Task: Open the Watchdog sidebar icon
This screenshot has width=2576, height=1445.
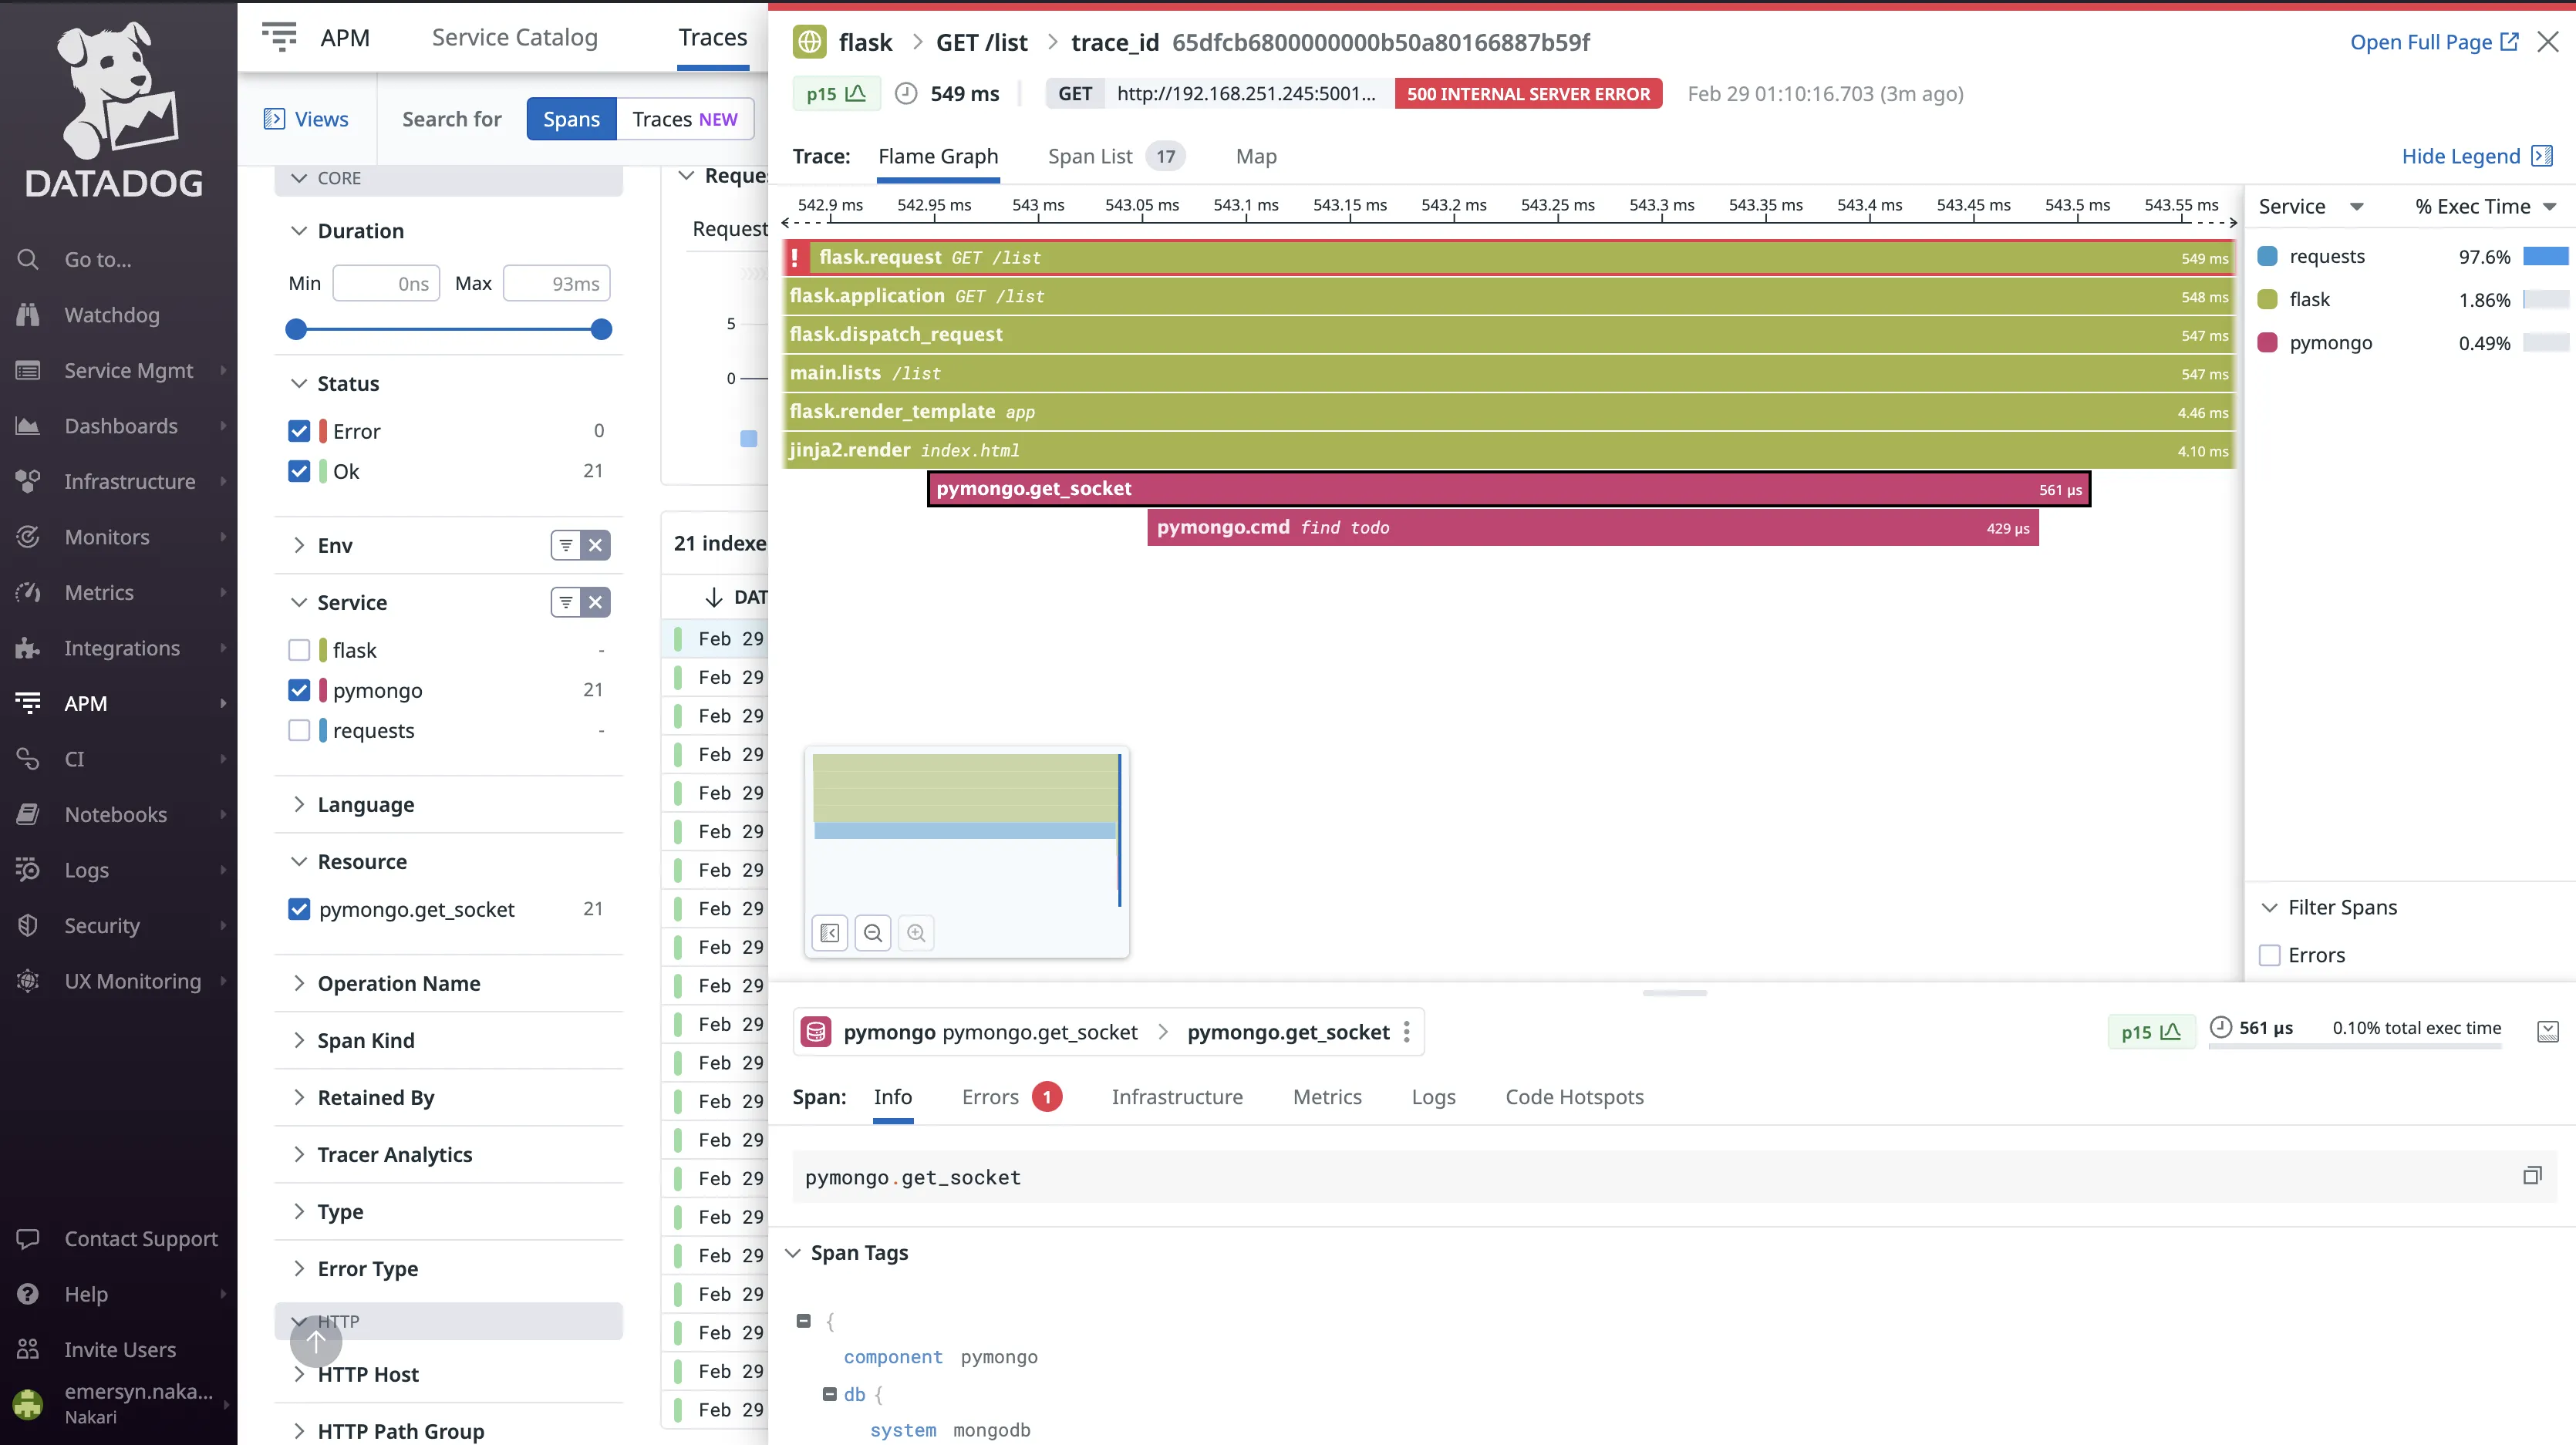Action: pyautogui.click(x=28, y=315)
